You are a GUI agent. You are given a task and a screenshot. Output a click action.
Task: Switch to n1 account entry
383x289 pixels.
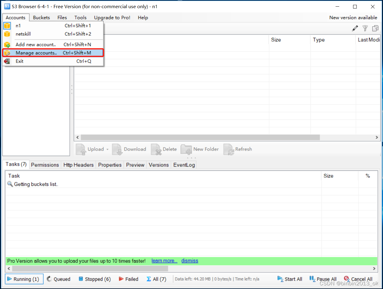pos(53,26)
